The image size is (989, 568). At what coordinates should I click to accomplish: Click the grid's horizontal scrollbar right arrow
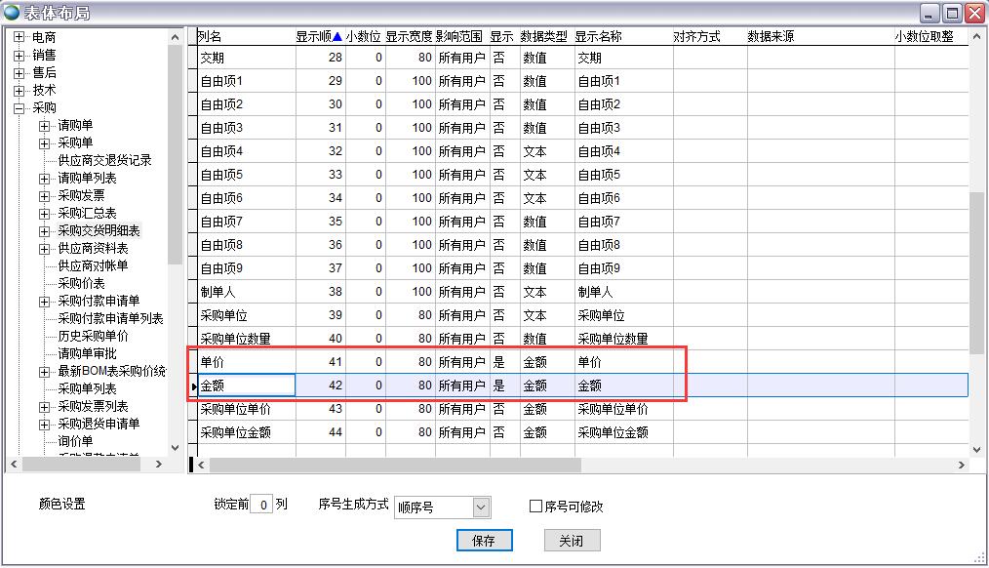[x=962, y=466]
